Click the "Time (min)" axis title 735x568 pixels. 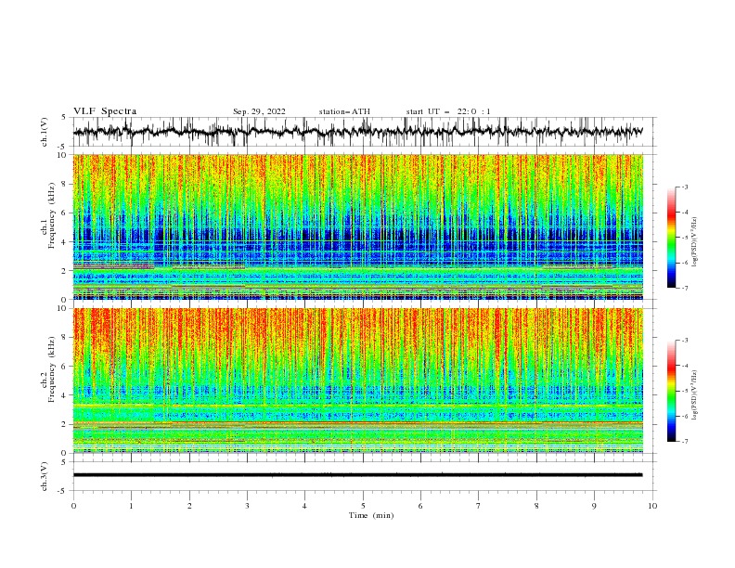[371, 515]
